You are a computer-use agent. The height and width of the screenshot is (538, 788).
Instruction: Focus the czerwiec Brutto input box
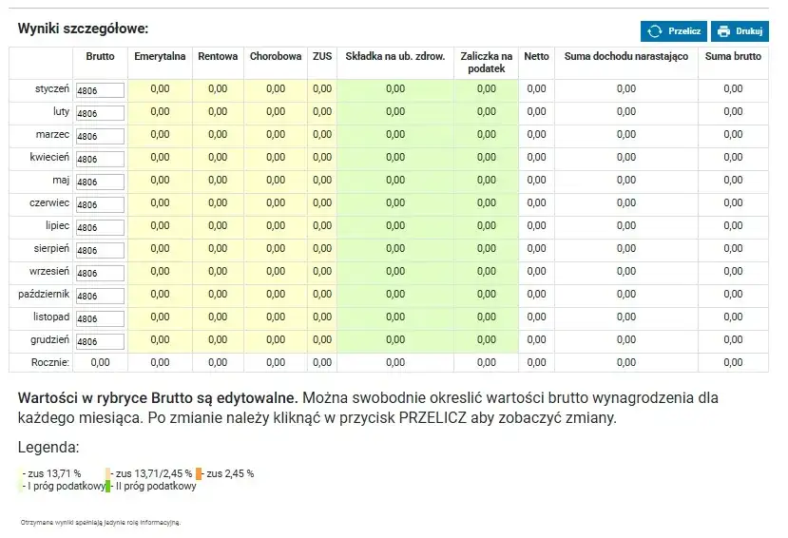[100, 204]
